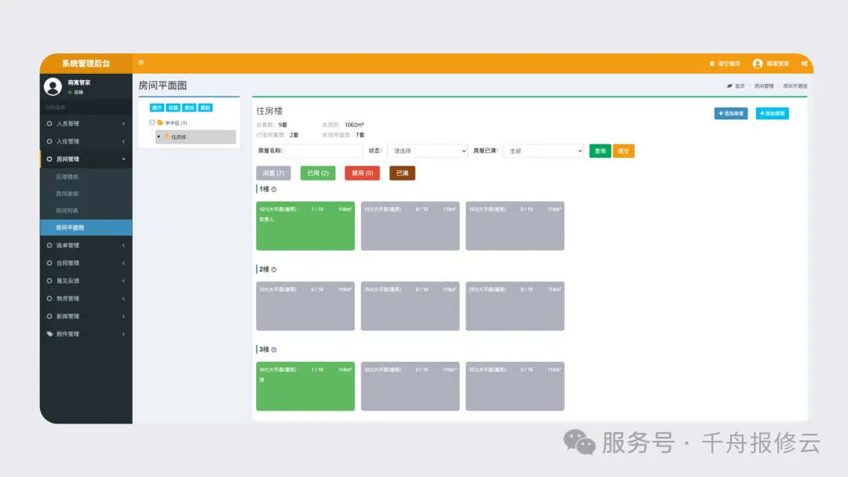Click the user avatar in the top bar

coord(758,64)
